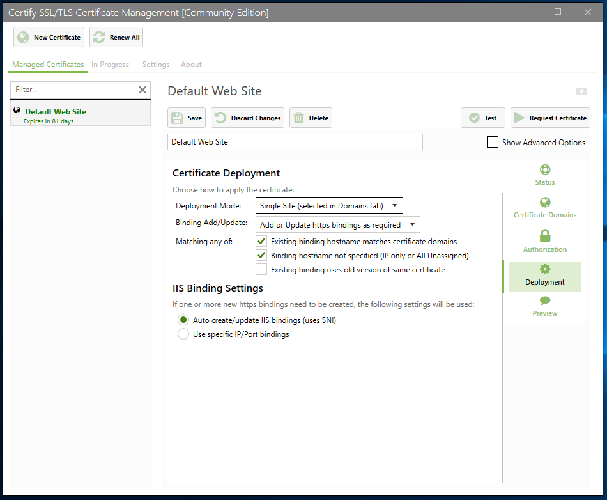Click the Discard Changes undo arrow icon

point(220,118)
